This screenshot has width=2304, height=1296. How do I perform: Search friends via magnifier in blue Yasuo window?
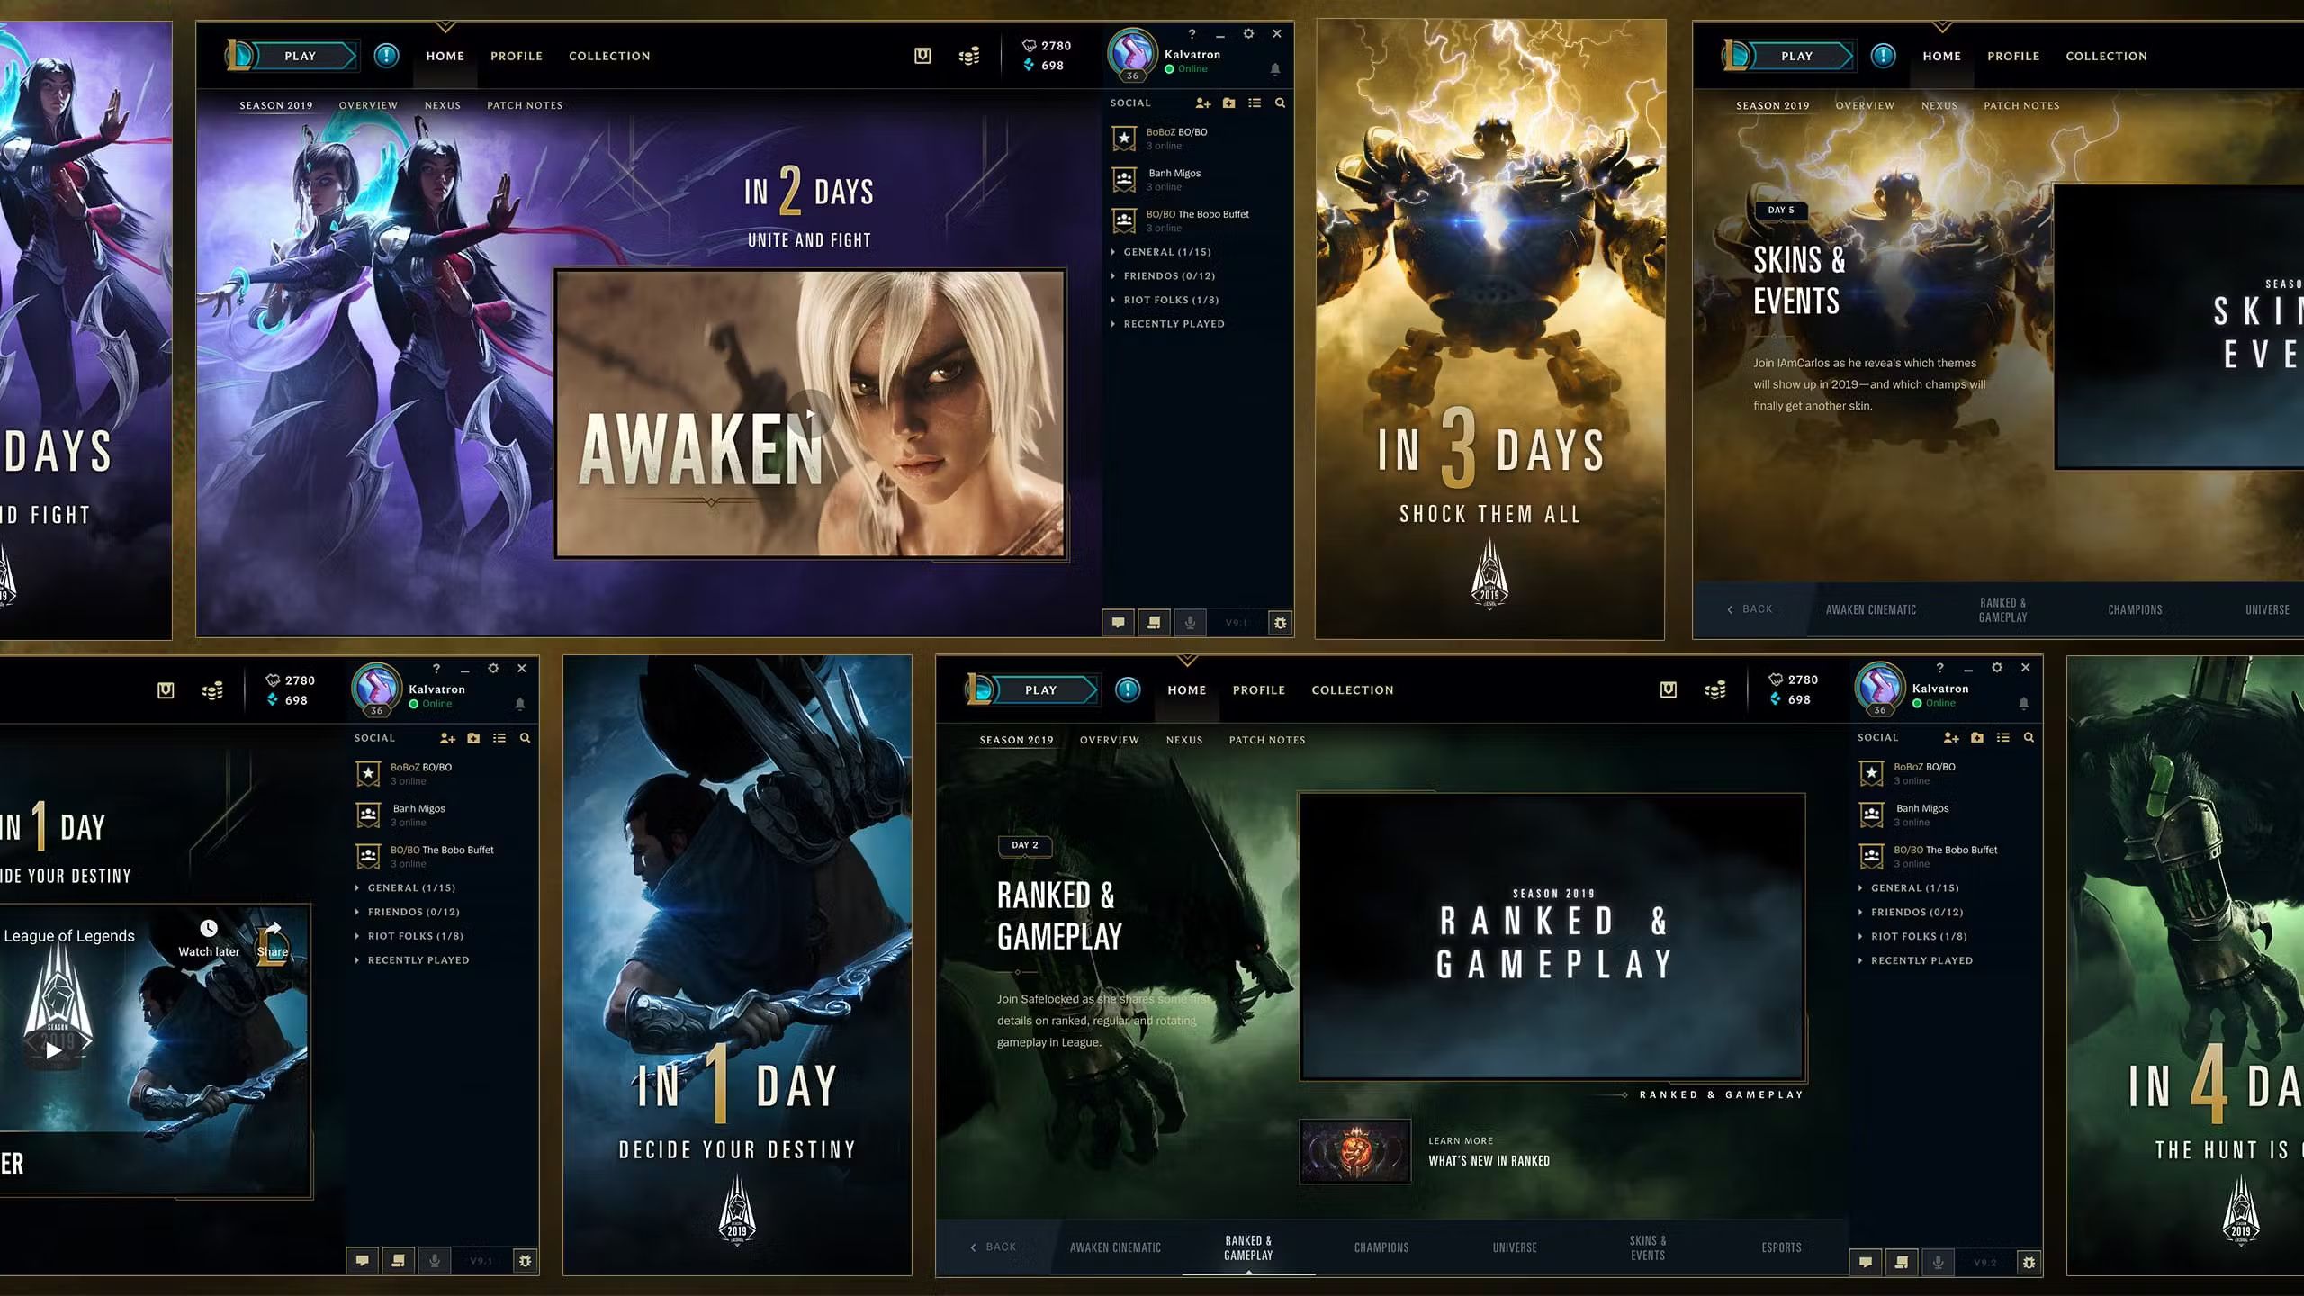[x=526, y=738]
